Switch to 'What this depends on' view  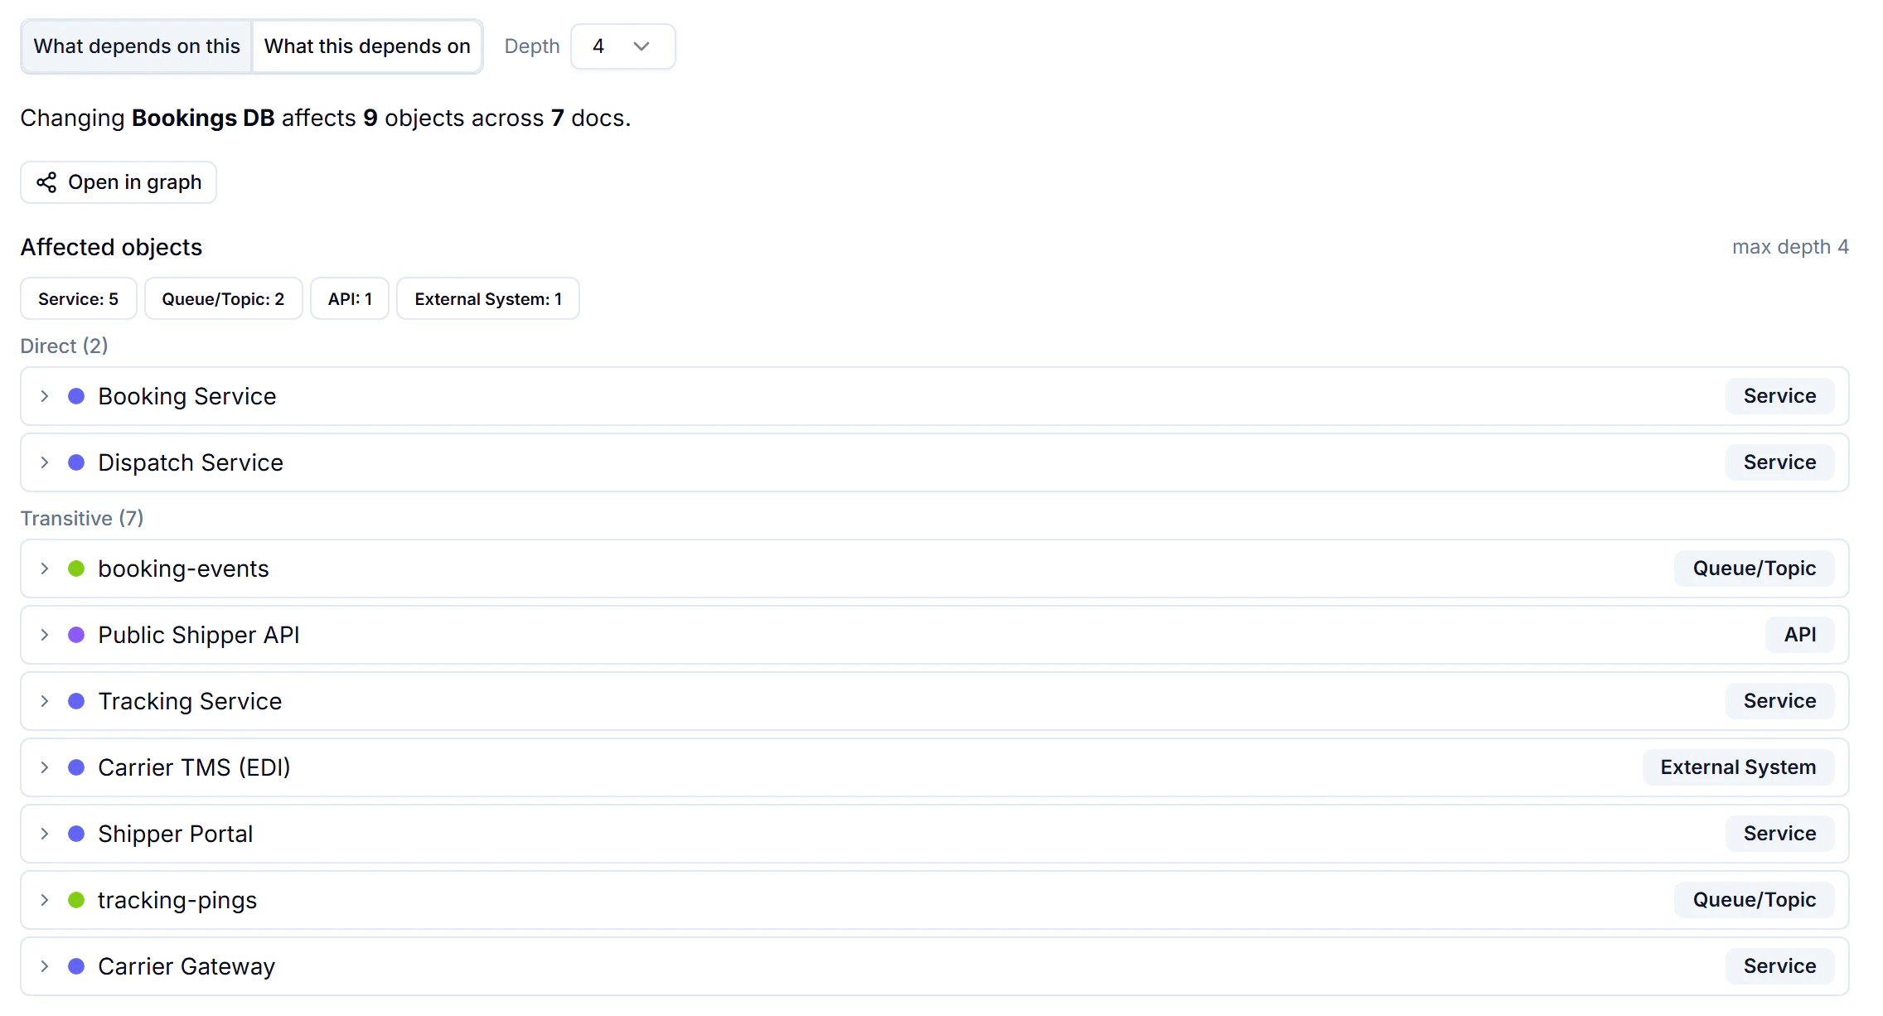click(x=367, y=46)
